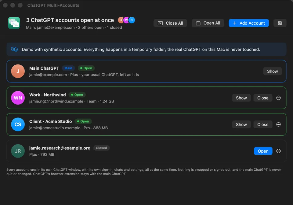Click the demo synthetic accounts notice text
The image size is (293, 205).
click(141, 50)
